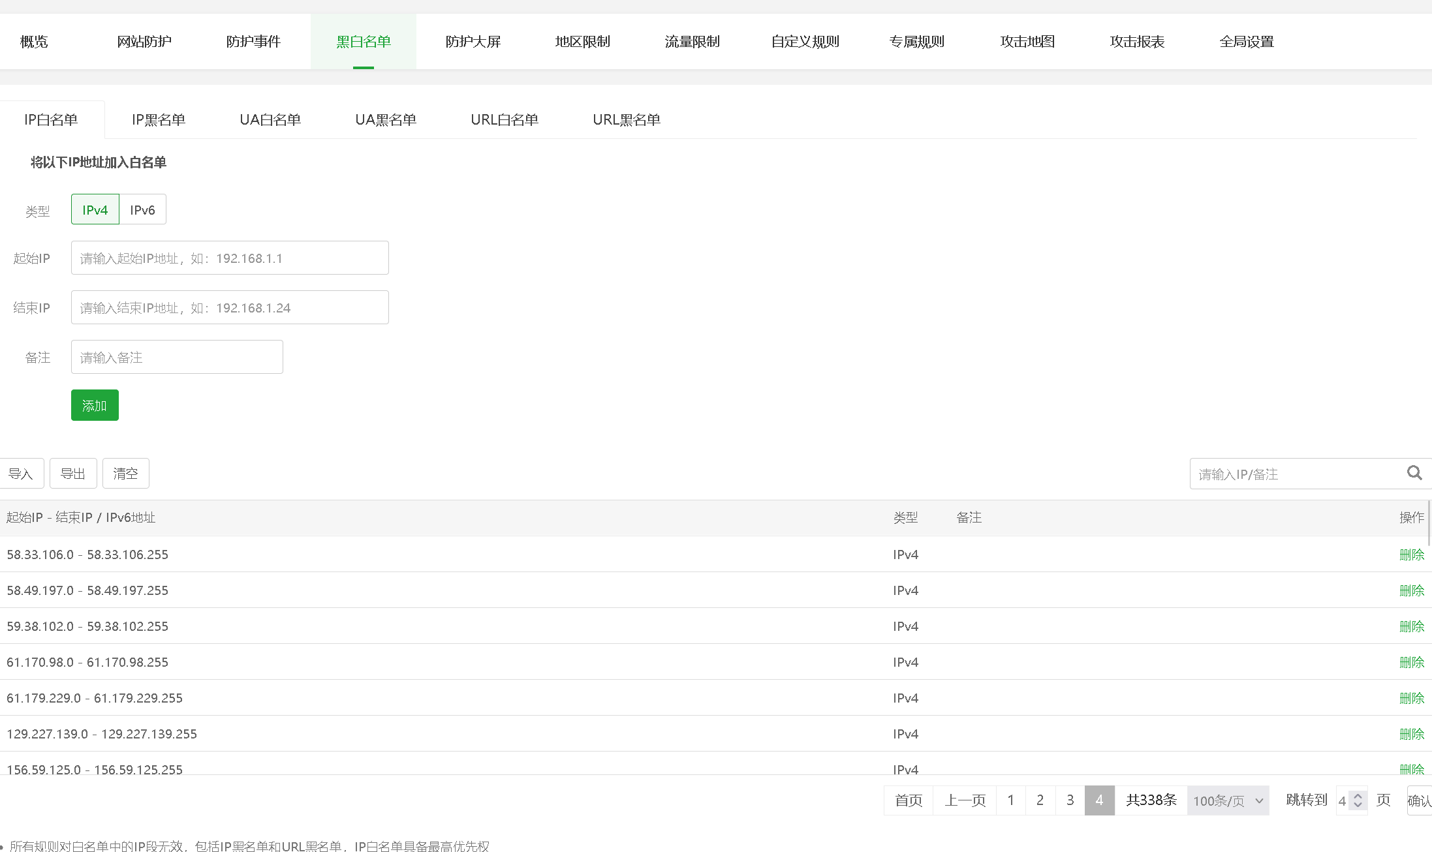Switch to the IP黑名单 sub-tab
The height and width of the screenshot is (852, 1432).
click(x=159, y=120)
